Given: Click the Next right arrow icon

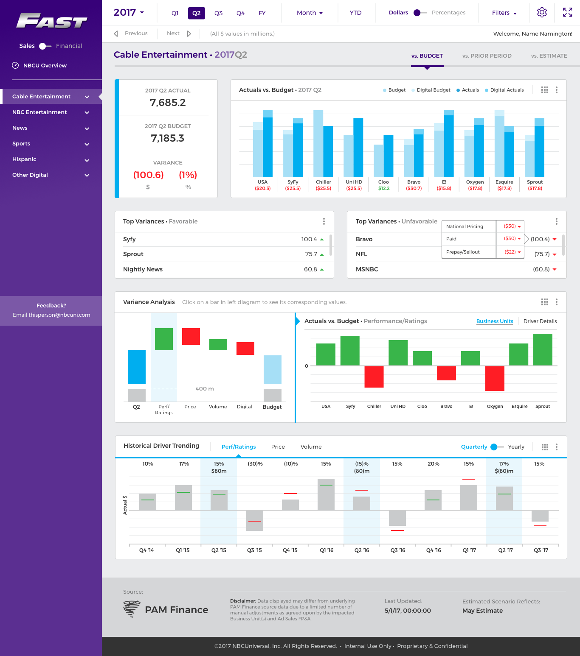Looking at the screenshot, I should point(189,33).
